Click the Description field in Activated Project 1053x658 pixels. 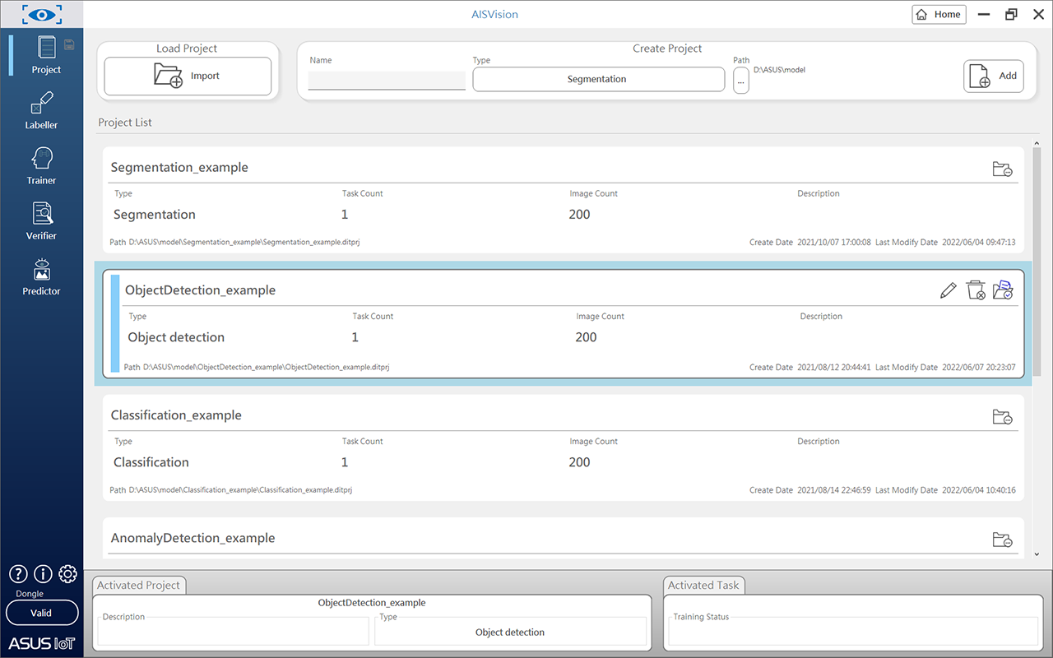pos(233,631)
